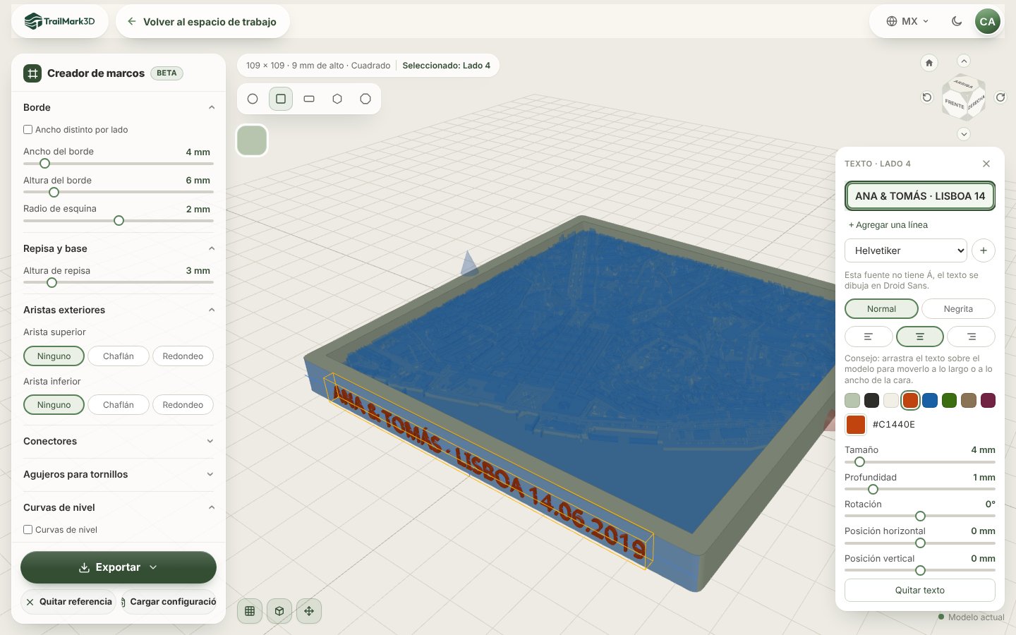Set Arista superior to Redondeo
Viewport: 1016px width, 635px height.
[x=183, y=356]
